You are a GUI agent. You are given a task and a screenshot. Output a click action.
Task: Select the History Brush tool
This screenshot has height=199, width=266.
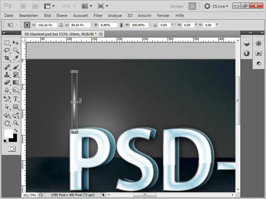[x=16, y=75]
